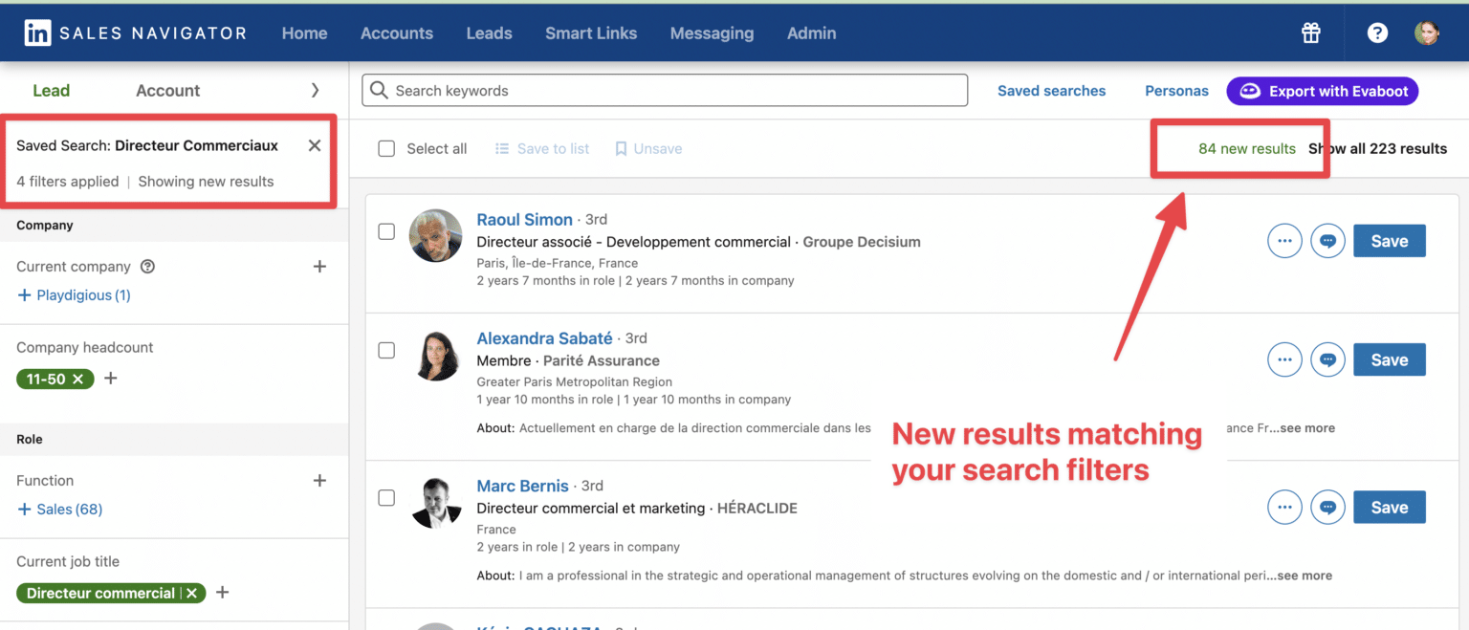Click the gift icon in the top navigation

tap(1310, 32)
